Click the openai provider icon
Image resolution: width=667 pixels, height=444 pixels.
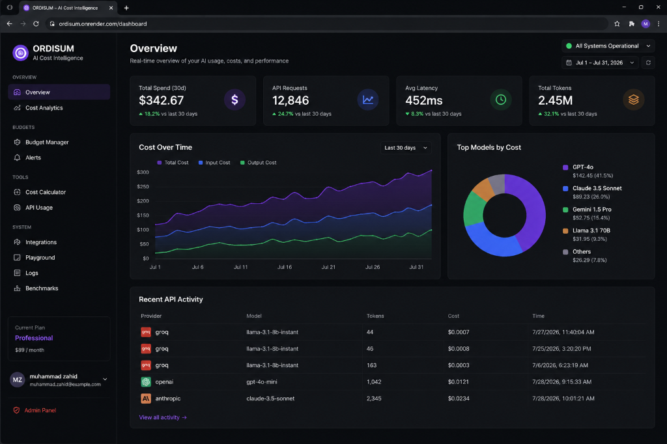(146, 382)
